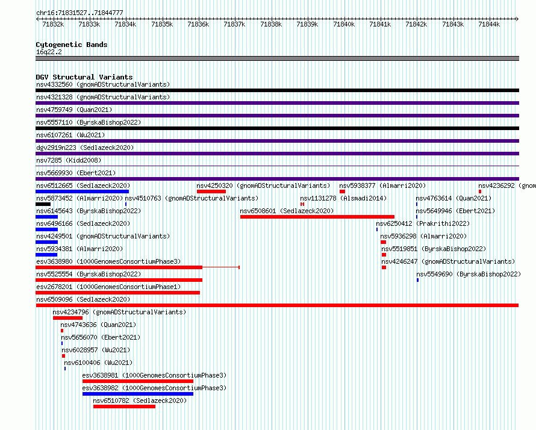Open nsv5557110 (ByrskaBishop2022) variant
This screenshot has width=536, height=430.
coord(89,122)
